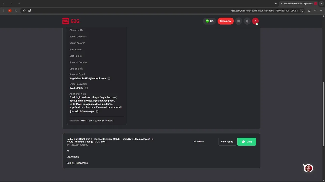Click the green Chat button
Image resolution: width=325 pixels, height=182 pixels.
[x=247, y=142]
